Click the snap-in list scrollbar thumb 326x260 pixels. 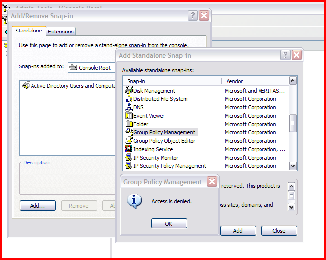point(293,123)
